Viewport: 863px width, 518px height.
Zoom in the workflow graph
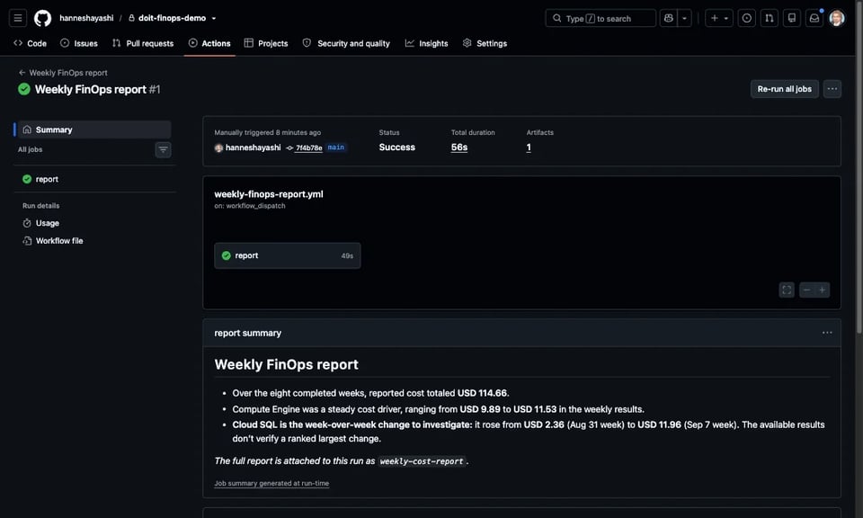tap(822, 290)
